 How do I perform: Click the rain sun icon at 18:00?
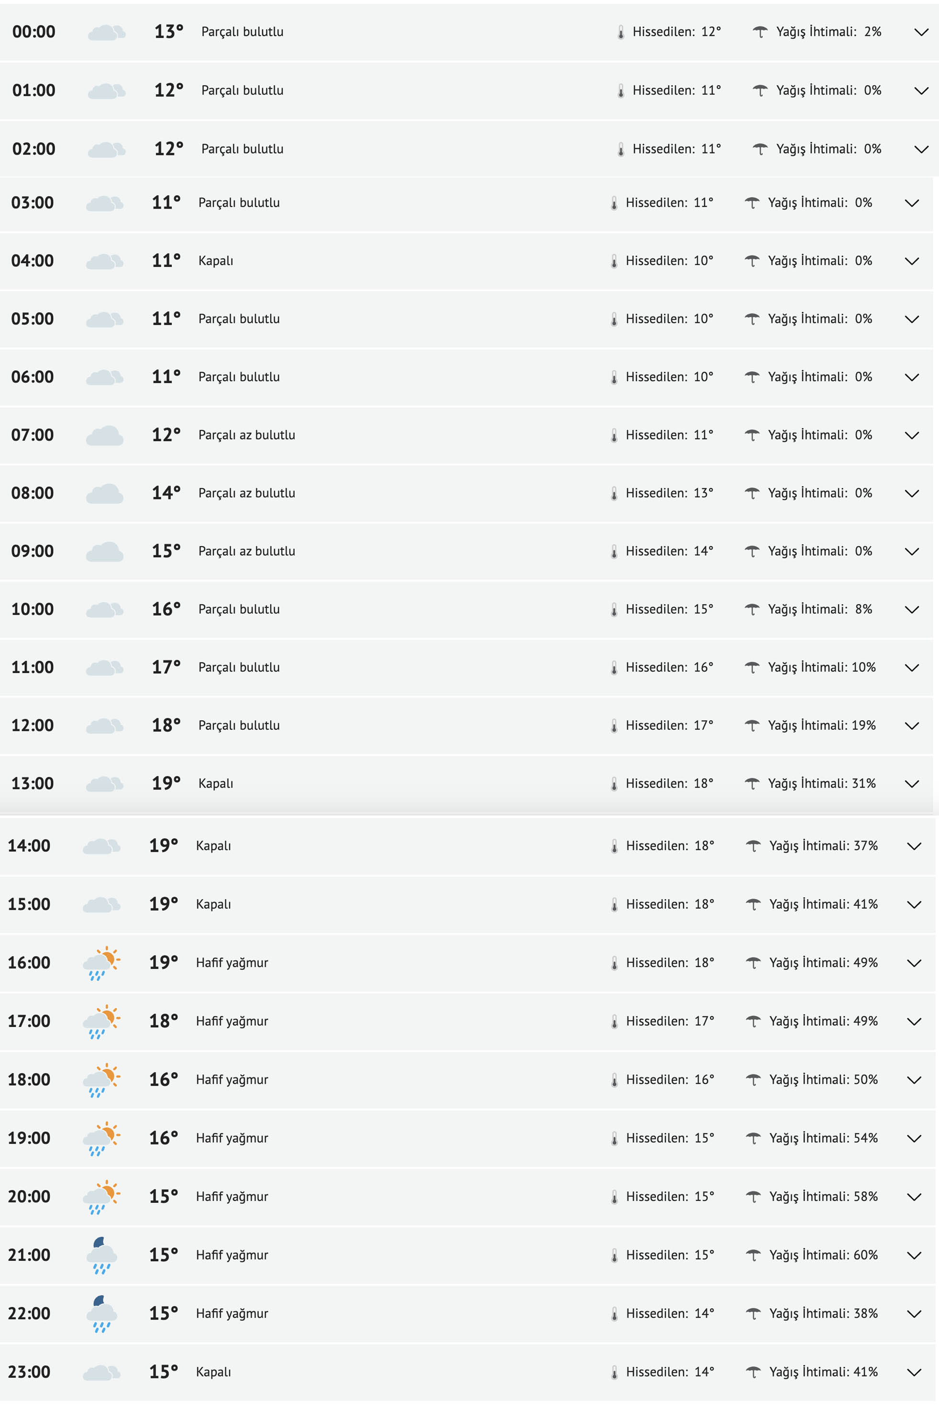pos(101,1080)
